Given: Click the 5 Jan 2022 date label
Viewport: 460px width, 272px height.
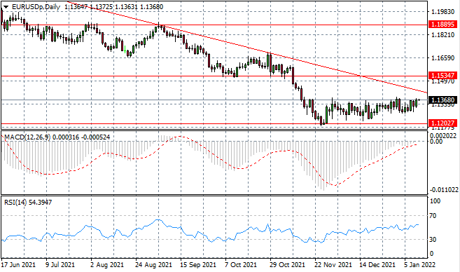Looking at the screenshot, I should click(x=420, y=265).
